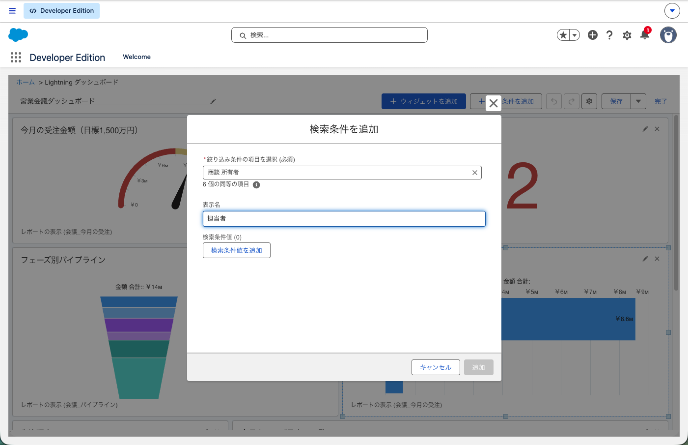Image resolution: width=688 pixels, height=445 pixels.
Task: Open the help question mark icon
Action: click(x=609, y=35)
